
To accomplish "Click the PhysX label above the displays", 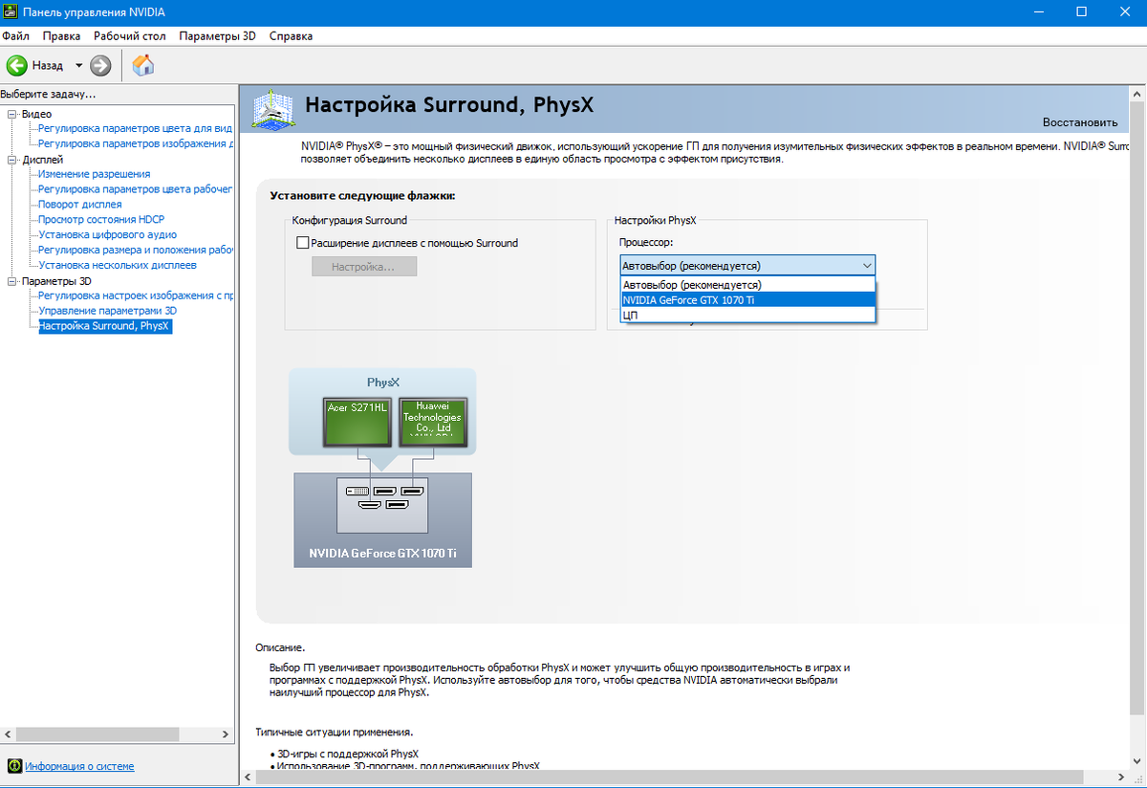I will [382, 382].
